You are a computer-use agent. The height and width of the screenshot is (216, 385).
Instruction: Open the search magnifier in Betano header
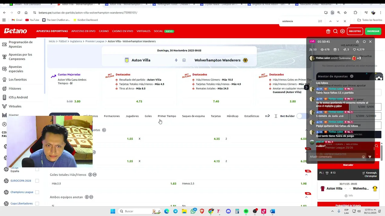pos(335,31)
